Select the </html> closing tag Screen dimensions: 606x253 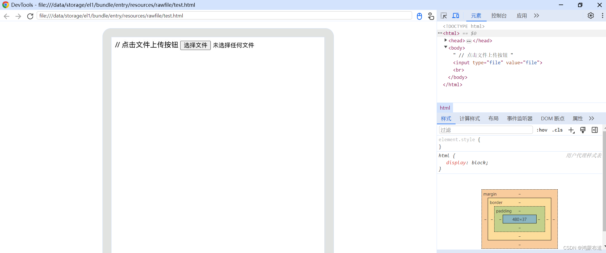(452, 85)
